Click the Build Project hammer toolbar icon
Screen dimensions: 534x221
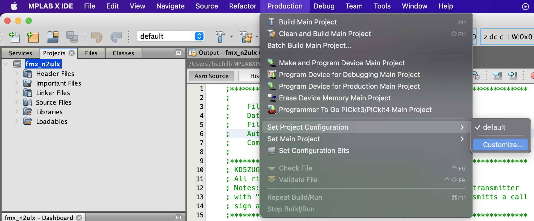(x=220, y=37)
